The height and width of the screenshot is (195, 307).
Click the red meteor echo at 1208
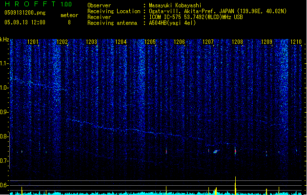[x=235, y=151]
